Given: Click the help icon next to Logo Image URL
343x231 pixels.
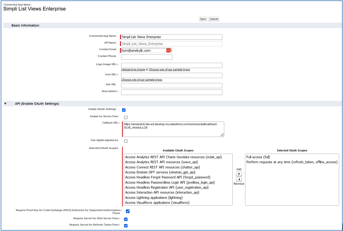Looking at the screenshot, I should click(x=117, y=64).
